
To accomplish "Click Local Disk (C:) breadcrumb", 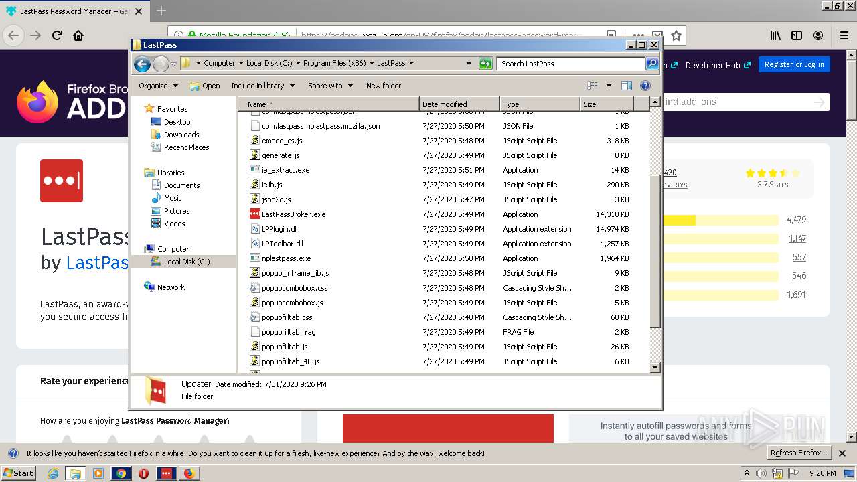I will pyautogui.click(x=269, y=64).
